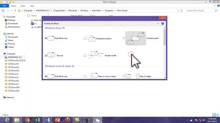Image resolution: width=220 pixels, height=123 pixels.
Task: Select the Warp on edges radio option
Action: [x=124, y=76]
